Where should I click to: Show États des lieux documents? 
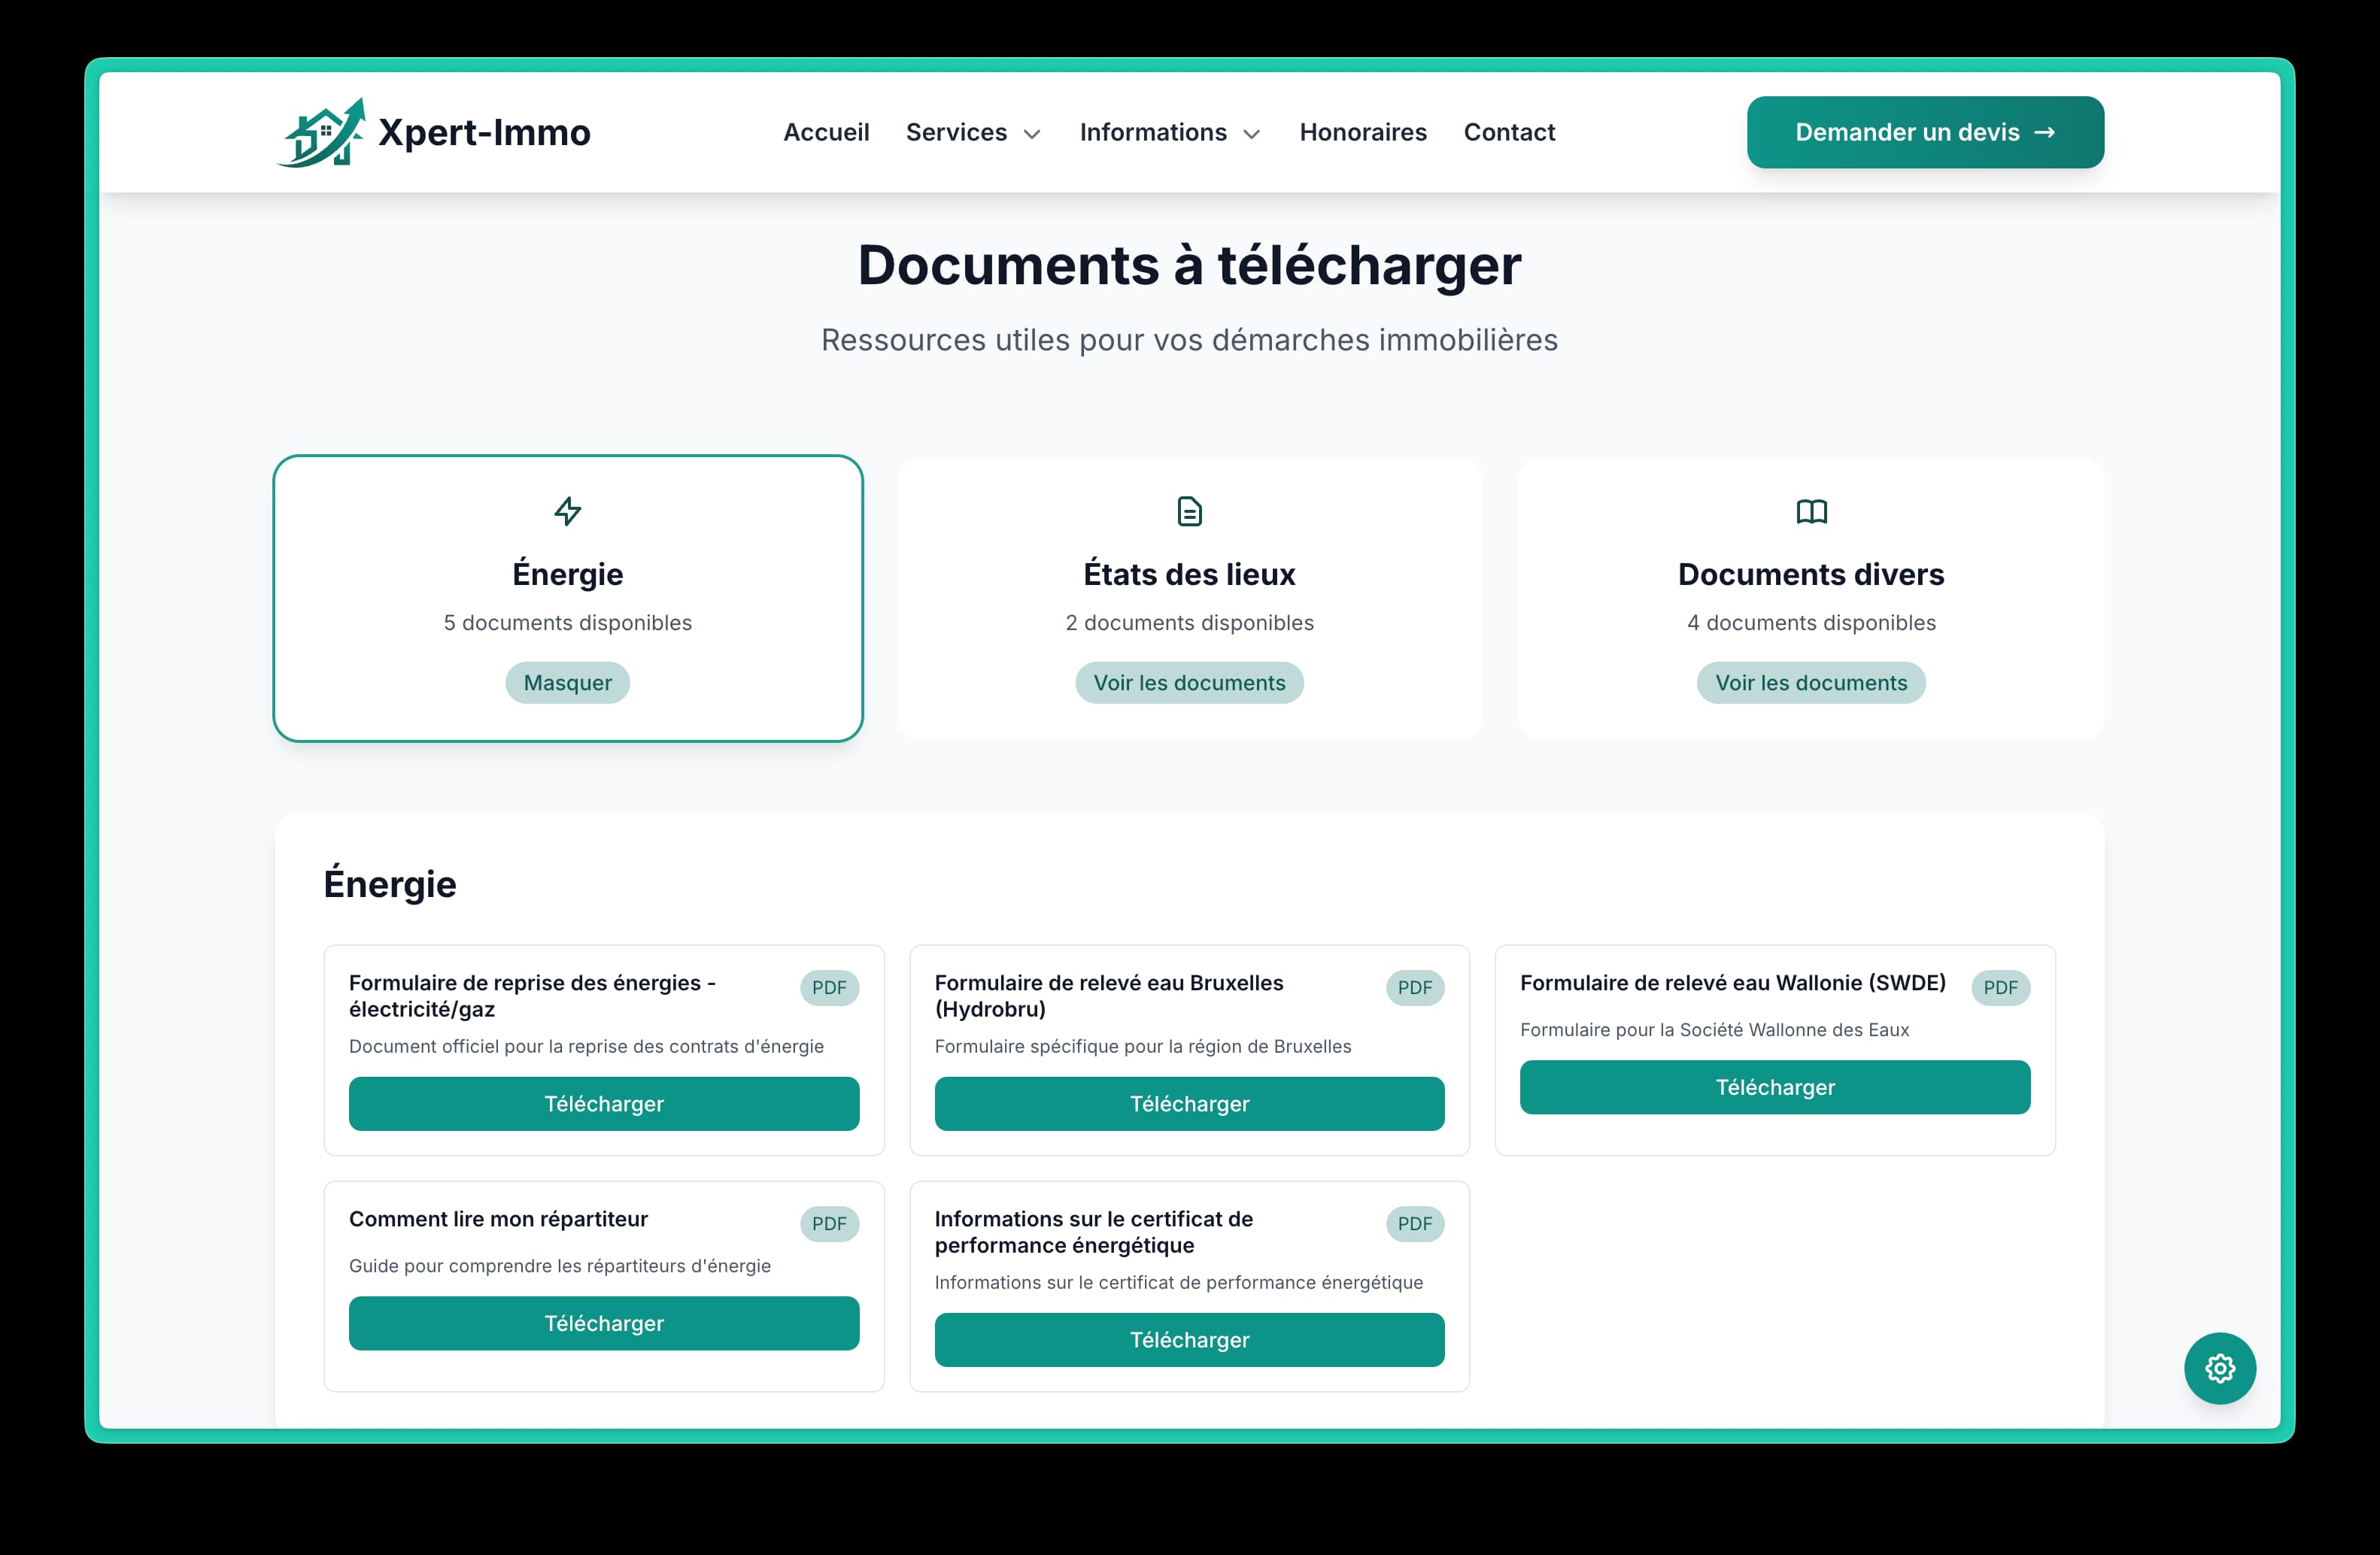[x=1189, y=683]
